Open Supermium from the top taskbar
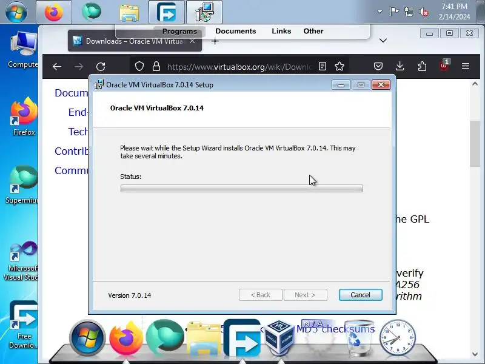485x364 pixels. (x=92, y=12)
